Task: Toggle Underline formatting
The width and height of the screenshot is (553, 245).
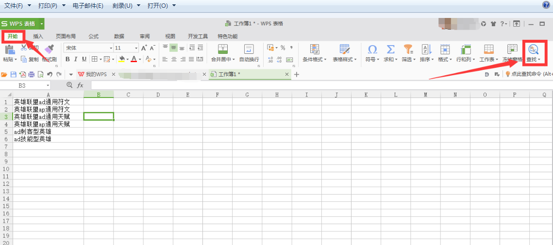Action: (84, 59)
